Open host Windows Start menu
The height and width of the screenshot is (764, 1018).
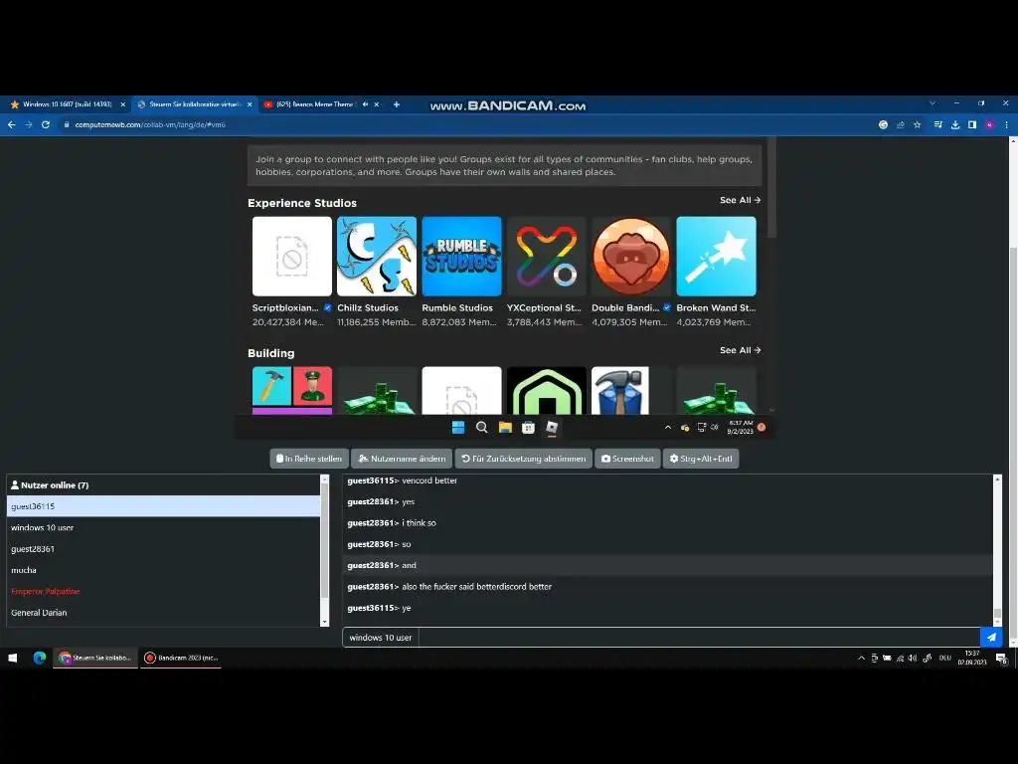(12, 659)
